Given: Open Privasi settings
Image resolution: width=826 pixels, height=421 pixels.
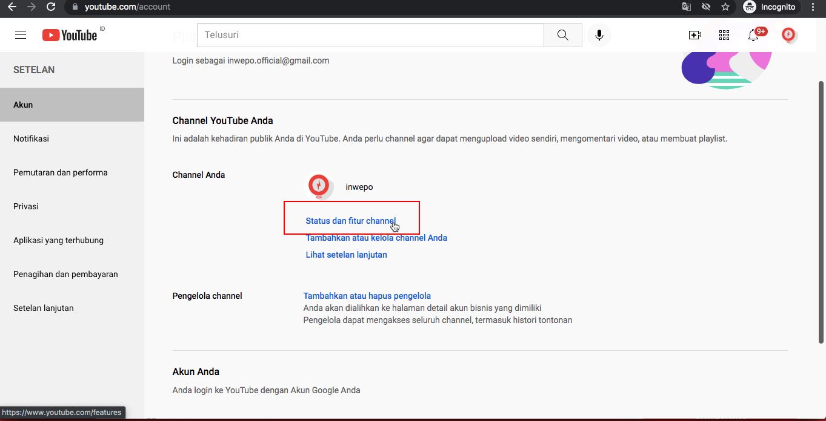Looking at the screenshot, I should pos(72,206).
